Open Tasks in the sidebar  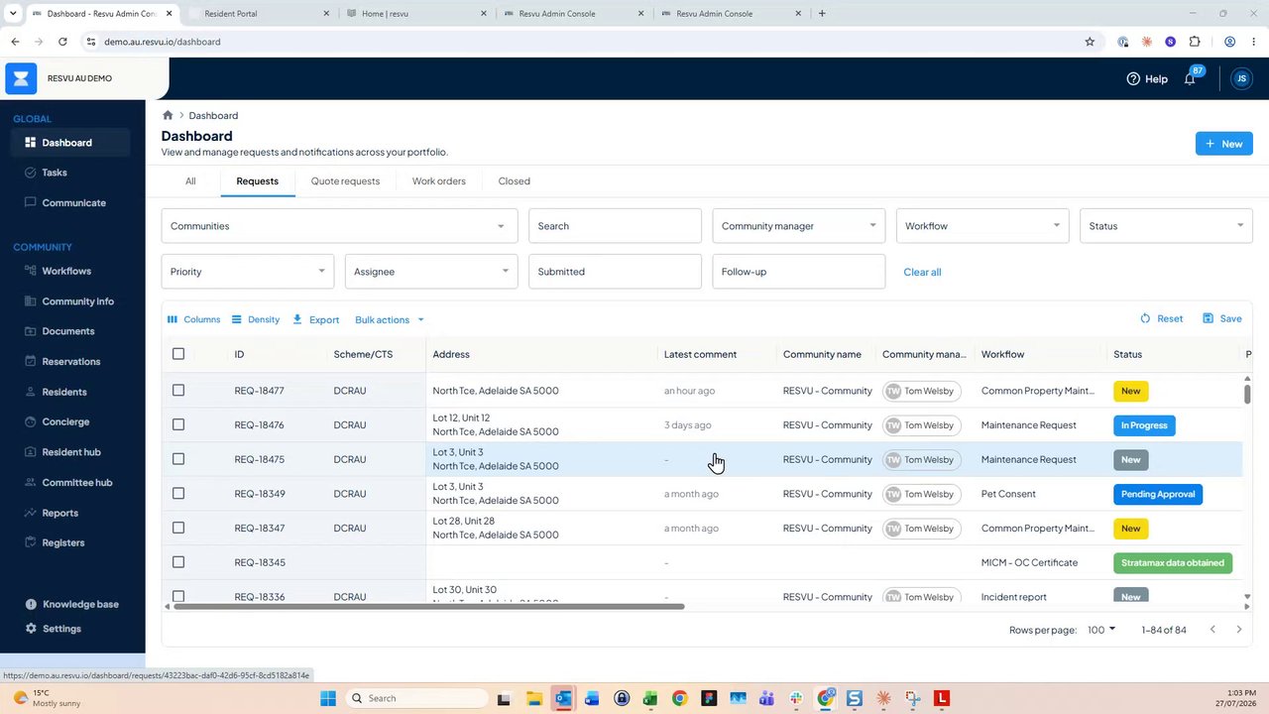pyautogui.click(x=55, y=173)
